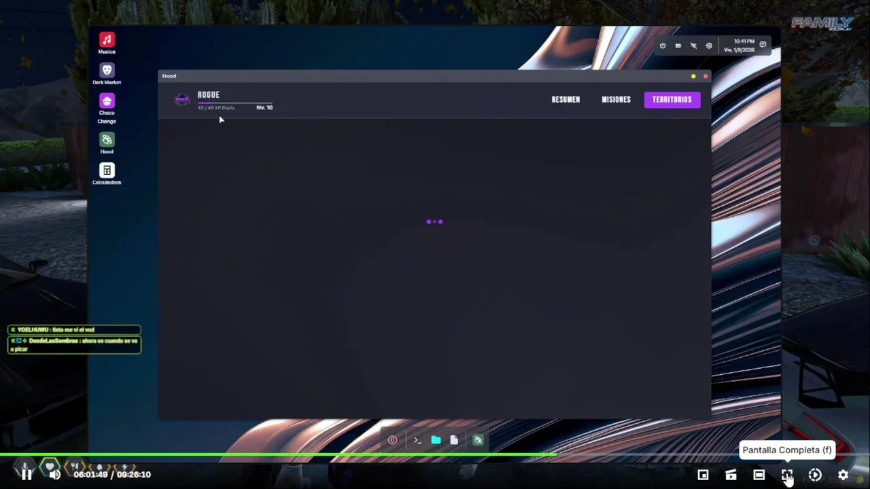Open settings gear in the top panel

tap(709, 46)
